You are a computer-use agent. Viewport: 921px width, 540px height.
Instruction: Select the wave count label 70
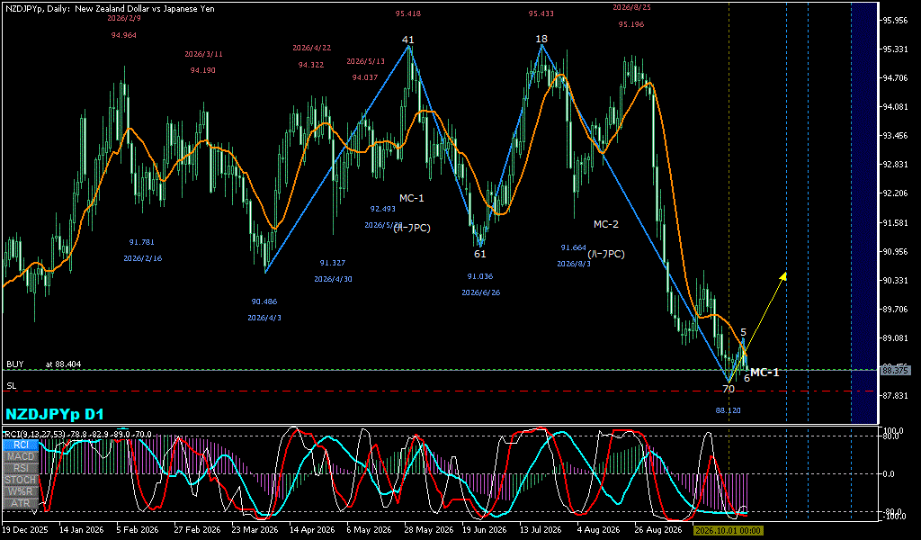pos(729,389)
